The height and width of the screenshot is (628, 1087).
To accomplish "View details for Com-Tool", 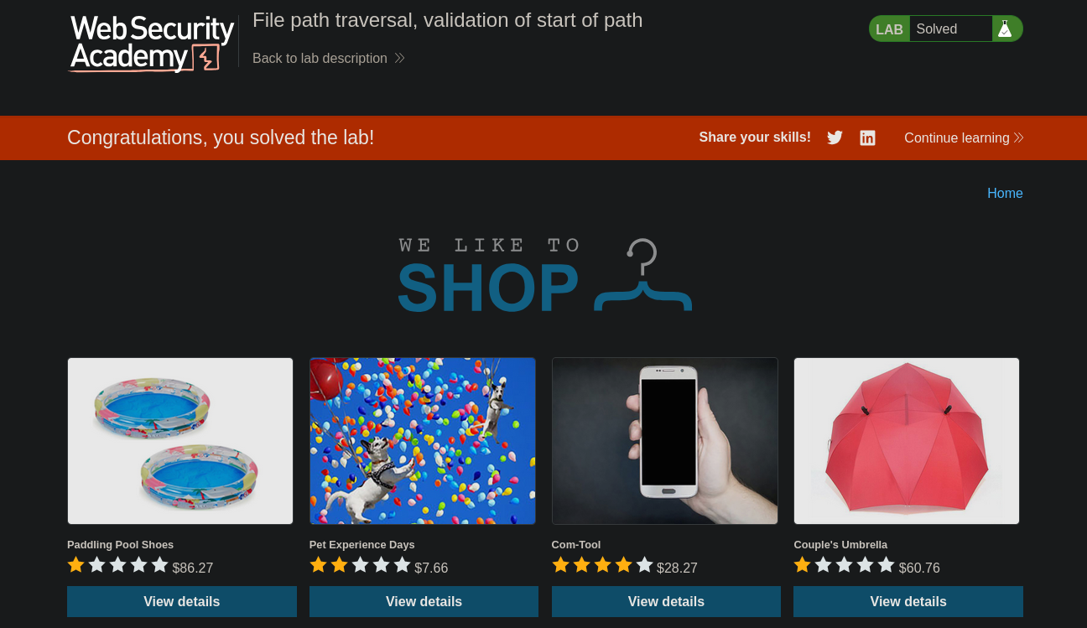I will [666, 601].
